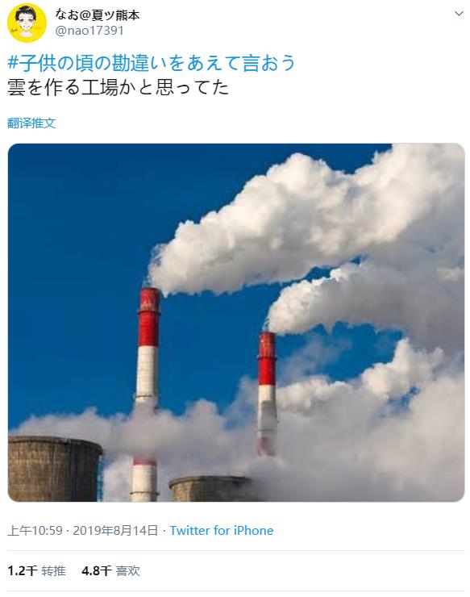View the 1.2千 retweet count
The height and width of the screenshot is (597, 470).
tap(22, 570)
